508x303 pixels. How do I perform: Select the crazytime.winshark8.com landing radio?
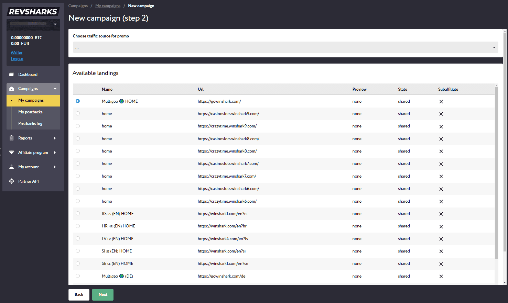pyautogui.click(x=78, y=151)
